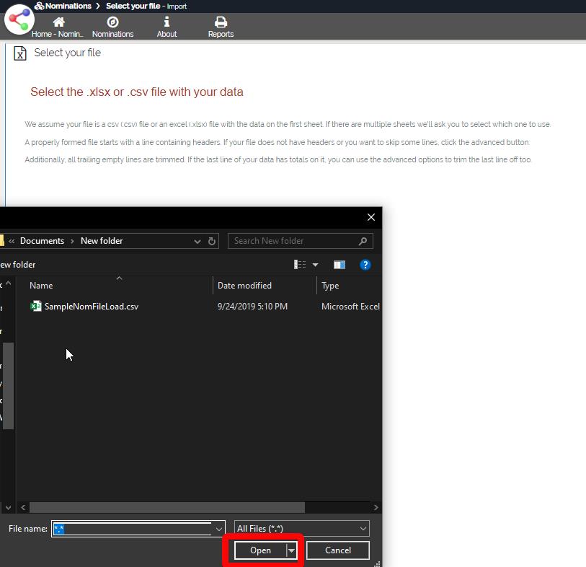Toggle the preview pane icon
586x567 pixels.
(339, 265)
